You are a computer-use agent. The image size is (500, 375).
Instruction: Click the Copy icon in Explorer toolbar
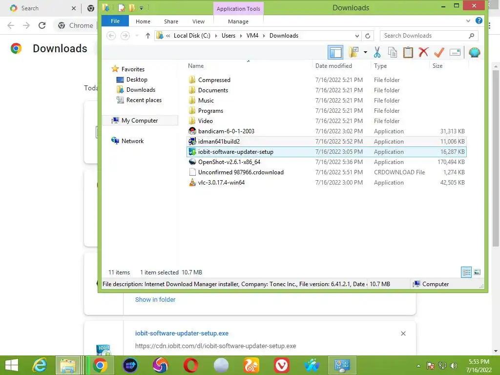pos(393,52)
